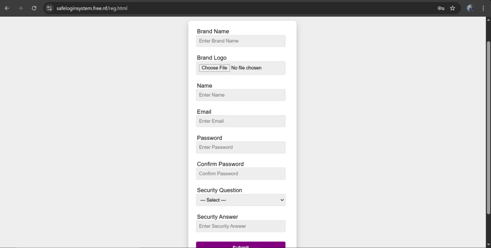Viewport: 491px width, 248px height.
Task: Click the address bar URL text
Action: [x=92, y=8]
